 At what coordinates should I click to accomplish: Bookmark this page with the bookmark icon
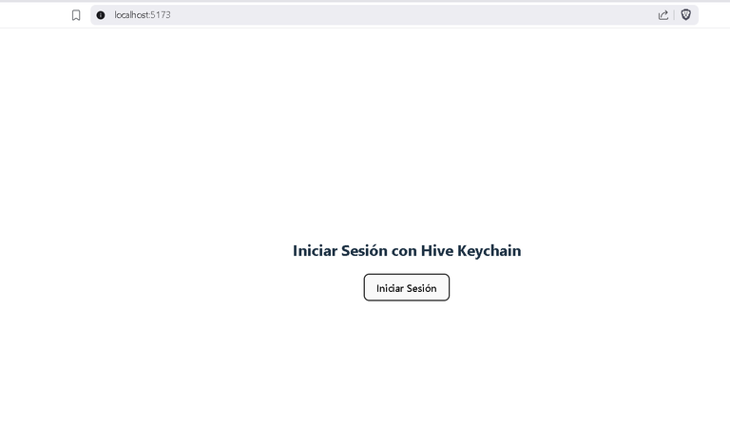(76, 15)
